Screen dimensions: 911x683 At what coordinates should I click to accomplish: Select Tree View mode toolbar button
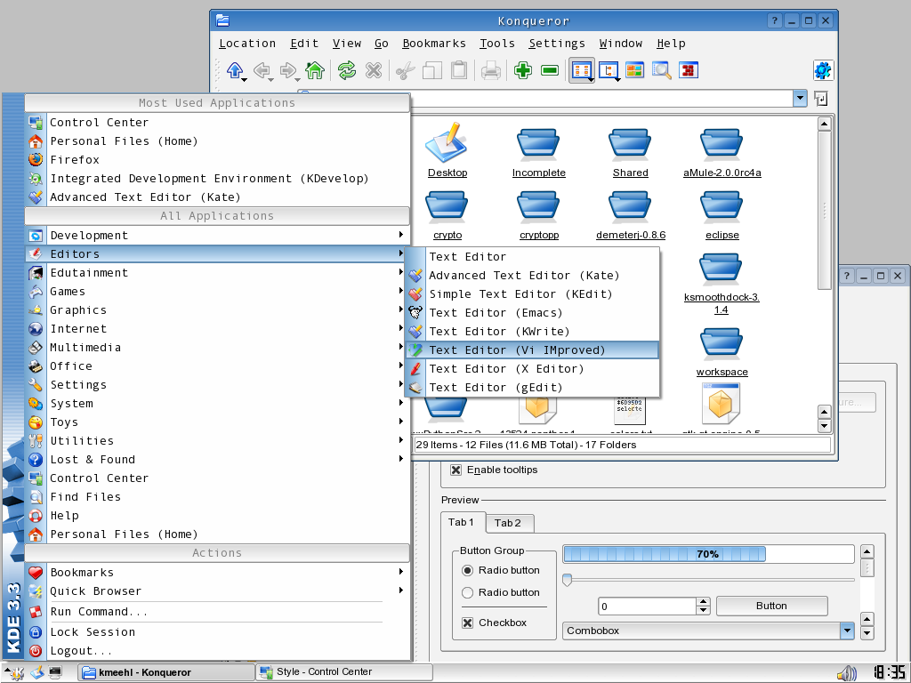[609, 71]
